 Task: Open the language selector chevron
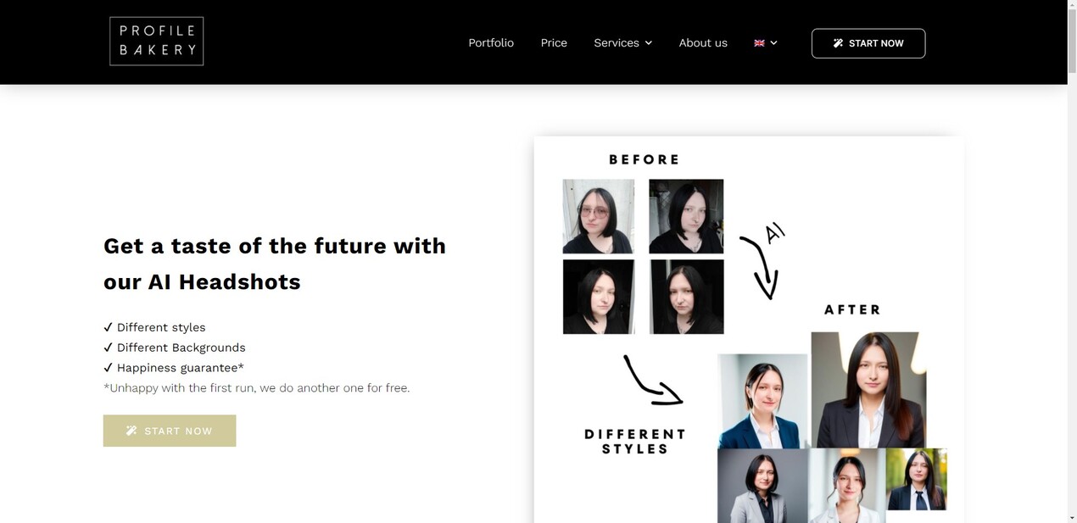click(x=773, y=43)
